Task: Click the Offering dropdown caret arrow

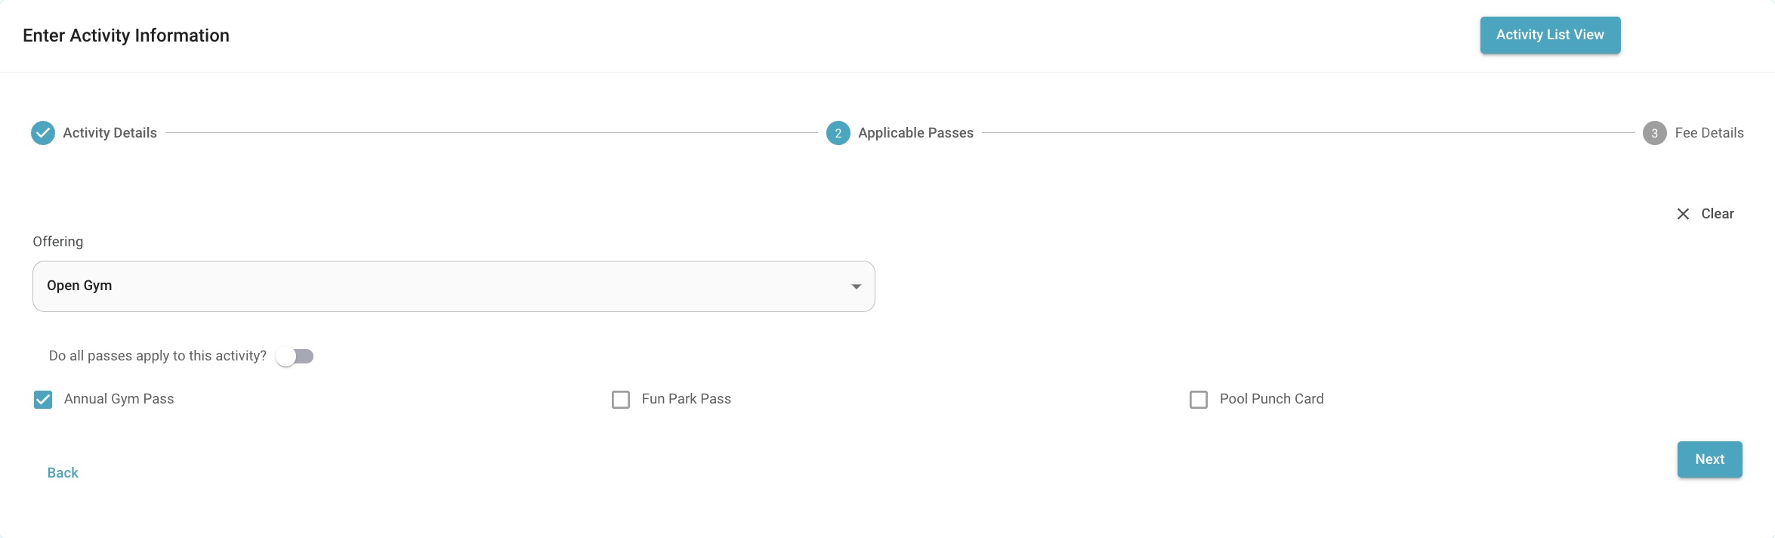Action: [856, 286]
